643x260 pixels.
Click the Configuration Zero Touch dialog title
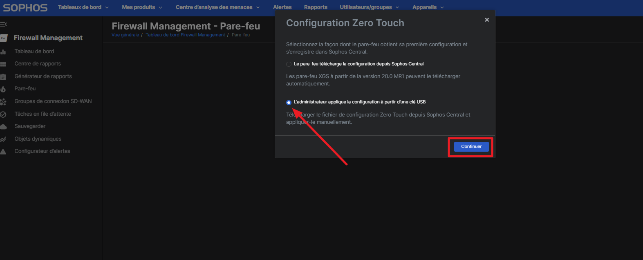(x=345, y=23)
